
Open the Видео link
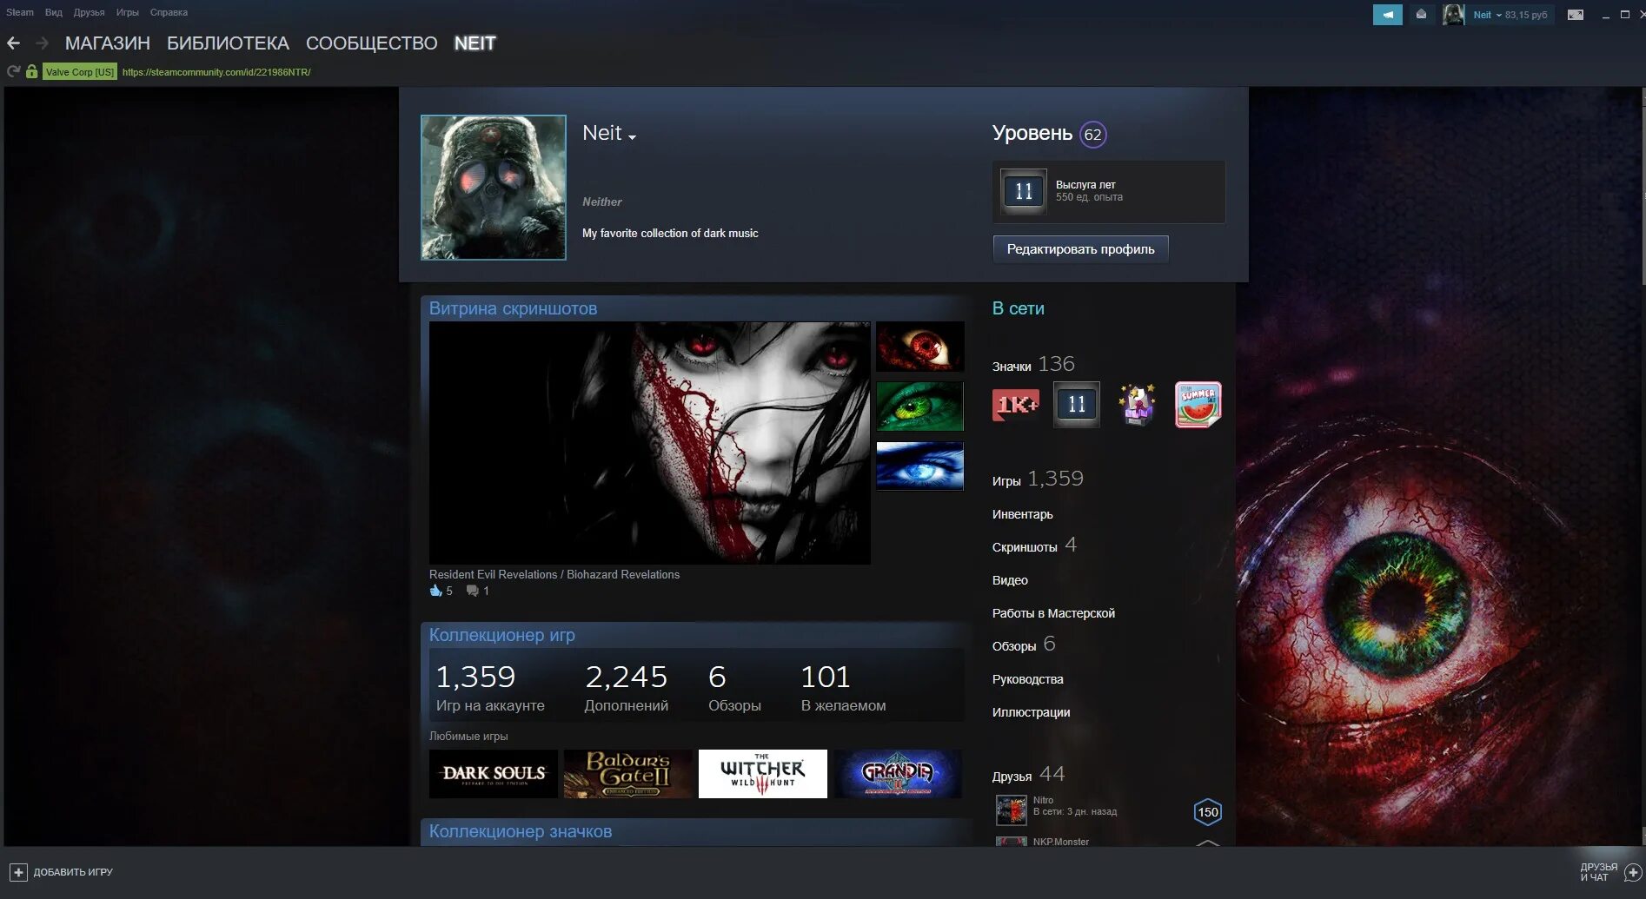tap(1010, 580)
